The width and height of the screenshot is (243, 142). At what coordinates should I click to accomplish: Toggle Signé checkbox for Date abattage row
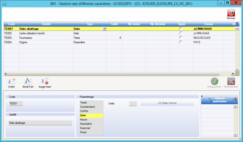[x=181, y=29]
